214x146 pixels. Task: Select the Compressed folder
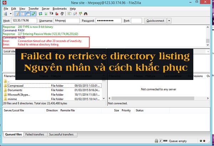(52, 86)
